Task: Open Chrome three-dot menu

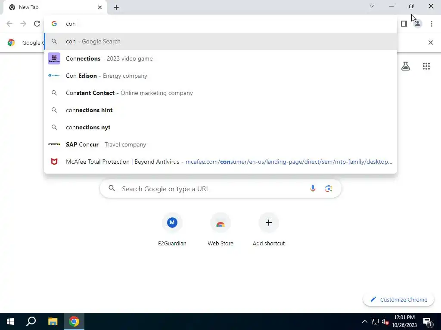Action: pyautogui.click(x=432, y=24)
